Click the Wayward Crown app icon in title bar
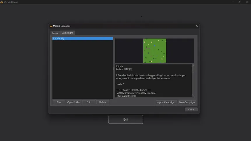This screenshot has width=251, height=141. 1,2
